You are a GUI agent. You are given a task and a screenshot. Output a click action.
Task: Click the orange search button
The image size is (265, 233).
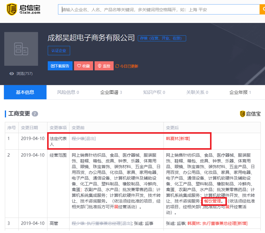pyautogui.click(x=262, y=9)
